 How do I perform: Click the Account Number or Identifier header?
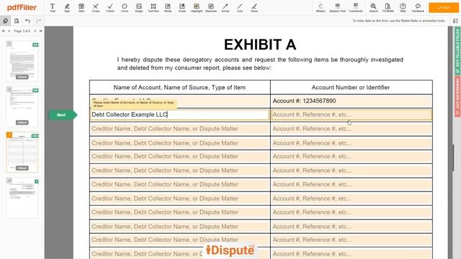[x=351, y=88]
